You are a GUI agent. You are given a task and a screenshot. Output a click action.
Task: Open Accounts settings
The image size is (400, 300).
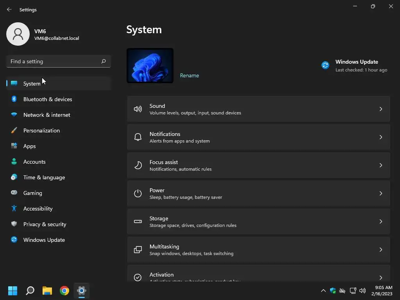click(59, 162)
